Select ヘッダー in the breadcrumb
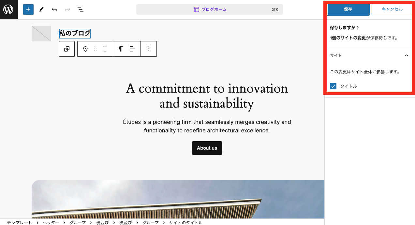This screenshot has height=225, width=415. point(51,223)
